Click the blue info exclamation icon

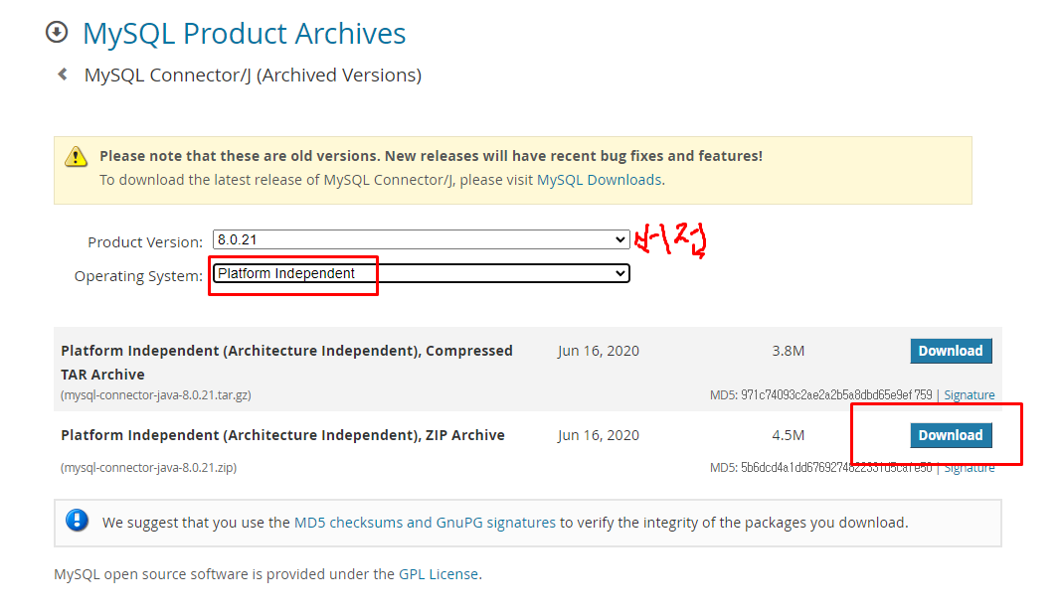point(78,521)
